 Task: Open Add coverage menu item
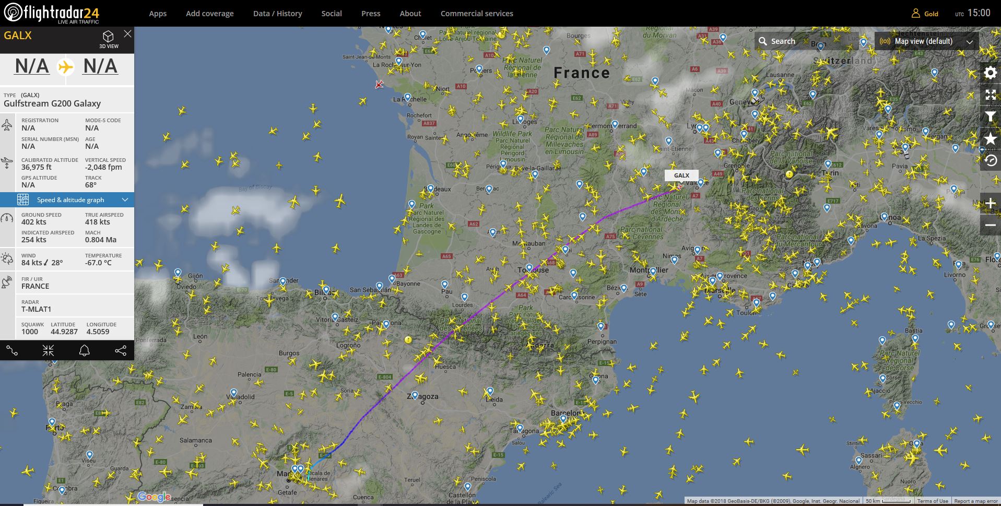pyautogui.click(x=210, y=14)
